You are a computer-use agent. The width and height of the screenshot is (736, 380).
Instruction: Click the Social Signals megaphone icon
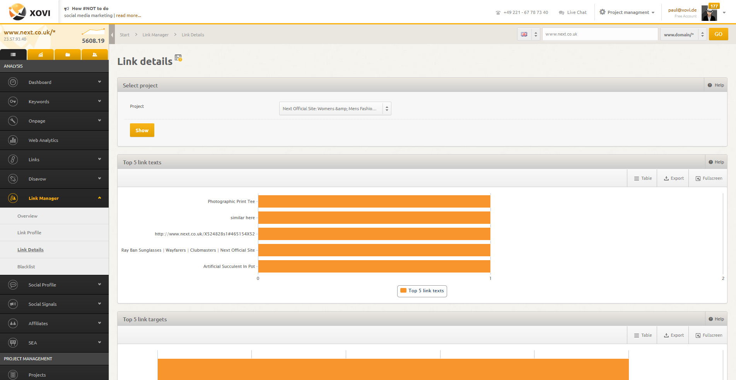[13, 304]
